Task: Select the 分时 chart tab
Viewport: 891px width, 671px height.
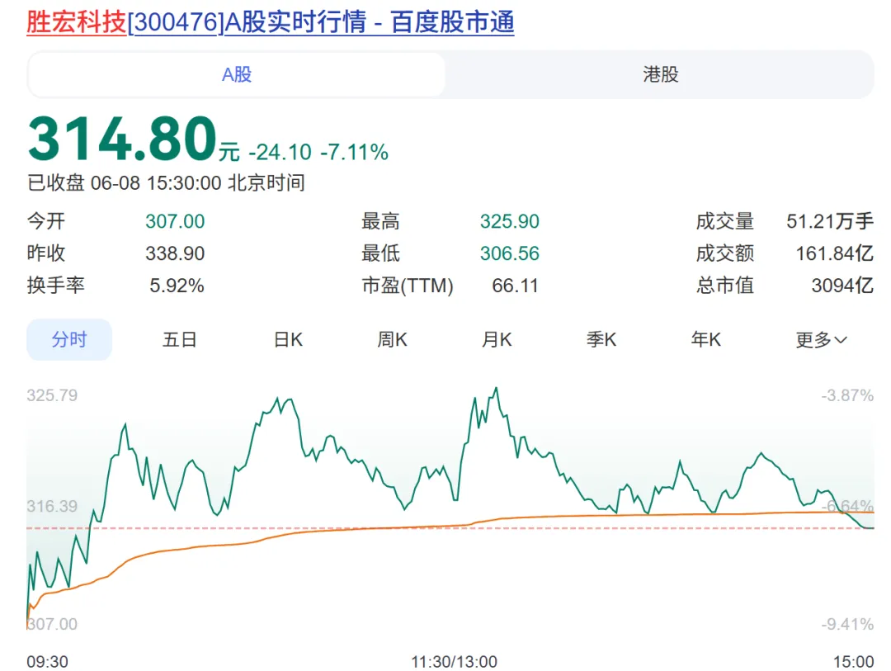Action: [69, 339]
